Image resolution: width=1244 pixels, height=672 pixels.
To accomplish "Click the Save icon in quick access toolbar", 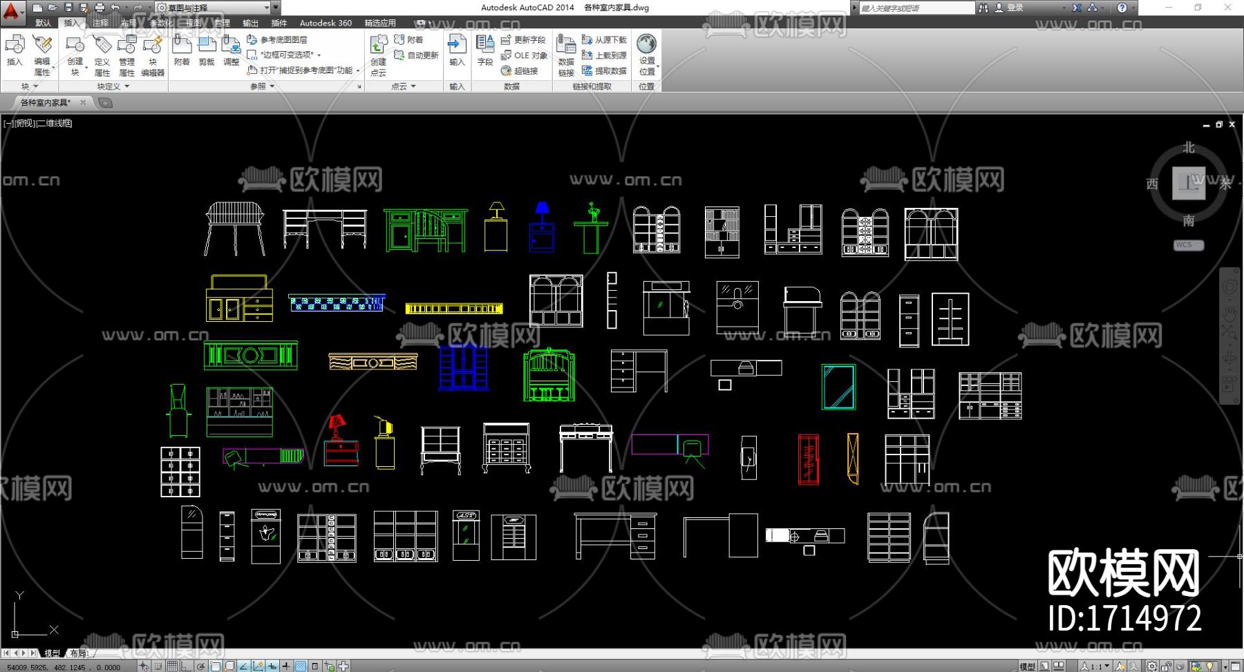I will tap(68, 8).
